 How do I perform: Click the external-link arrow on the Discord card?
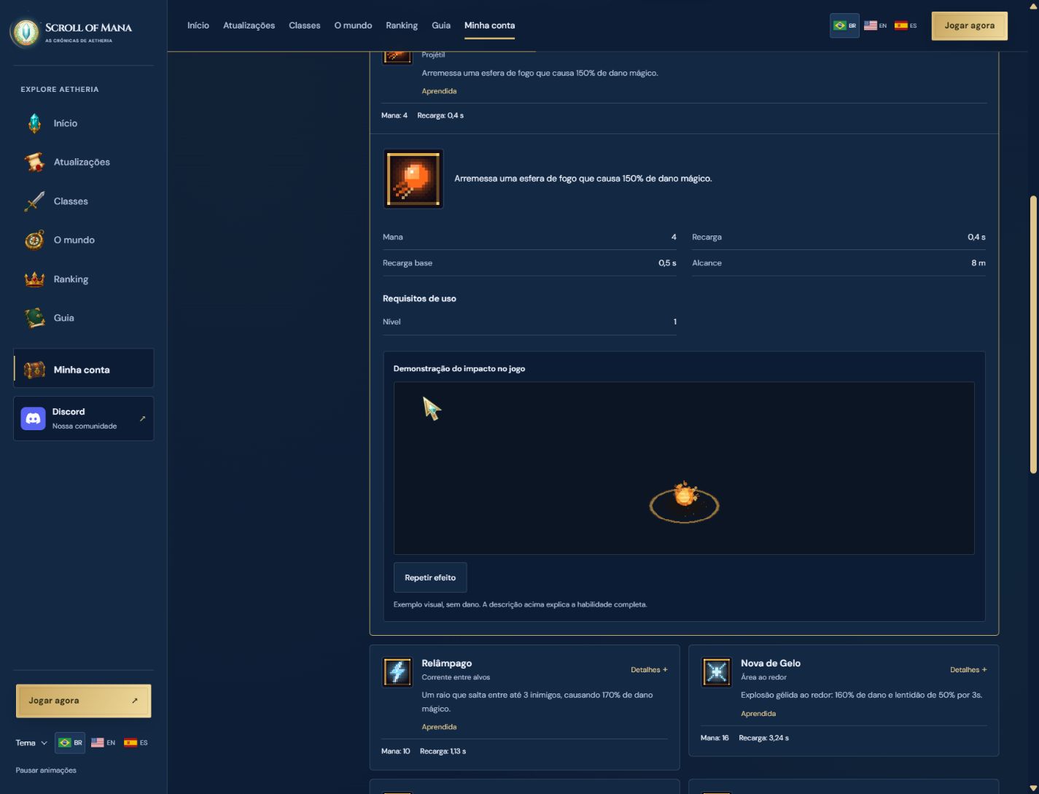click(x=142, y=419)
